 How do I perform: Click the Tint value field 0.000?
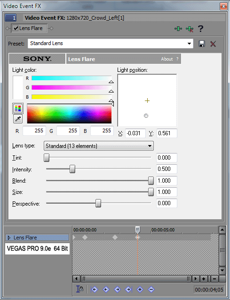[x=167, y=158]
